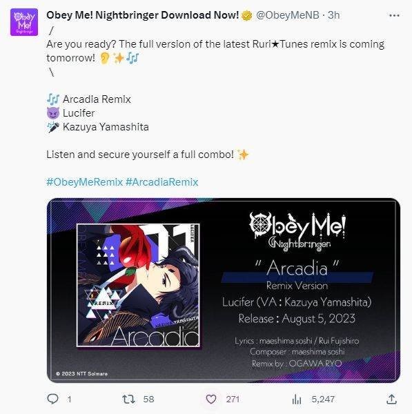This screenshot has height=414, width=412.
Task: Click the @ObeyMeNB handle
Action: click(288, 15)
